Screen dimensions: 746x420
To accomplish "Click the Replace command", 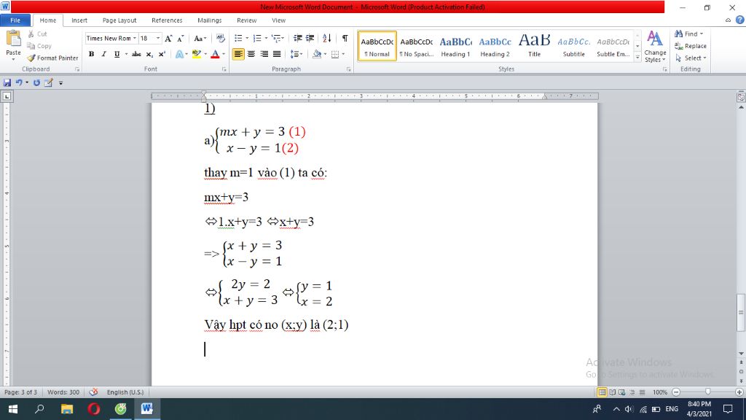I will click(x=691, y=46).
